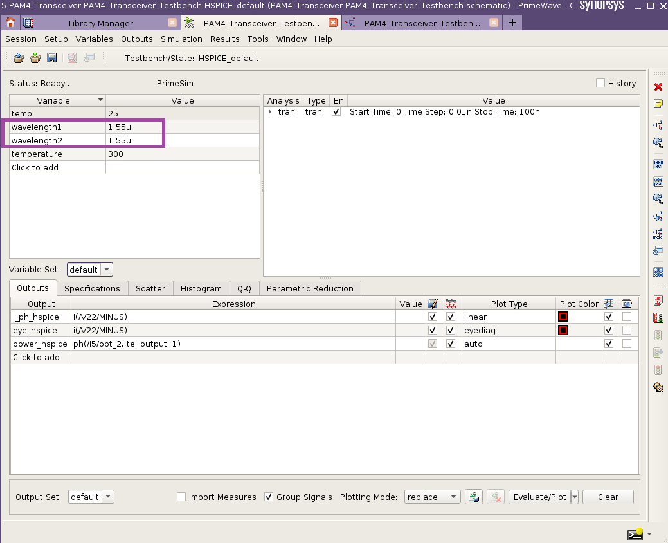Open the Variable Set default dropdown
The image size is (668, 543).
click(90, 270)
